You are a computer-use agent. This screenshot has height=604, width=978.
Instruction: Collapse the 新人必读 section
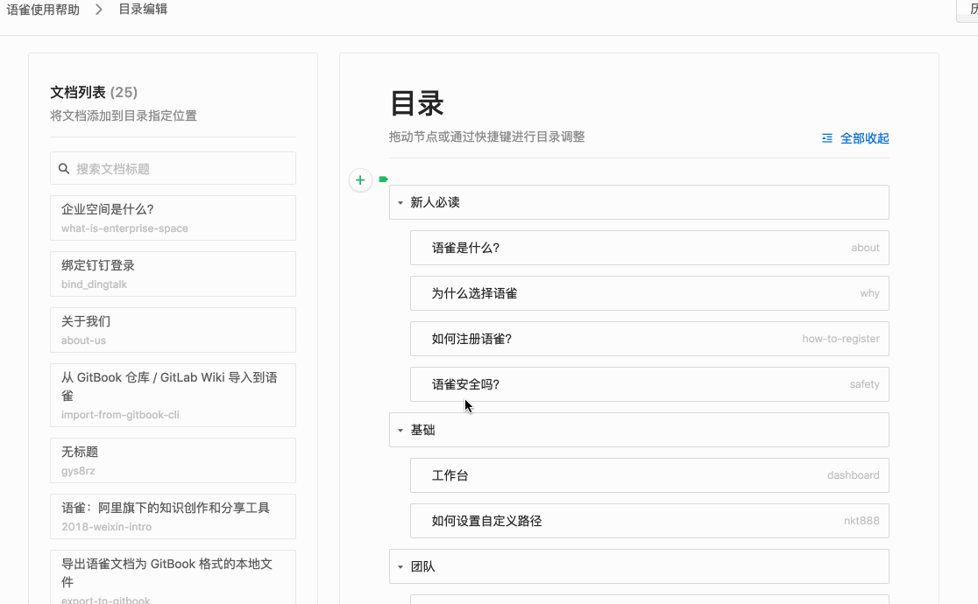tap(400, 203)
